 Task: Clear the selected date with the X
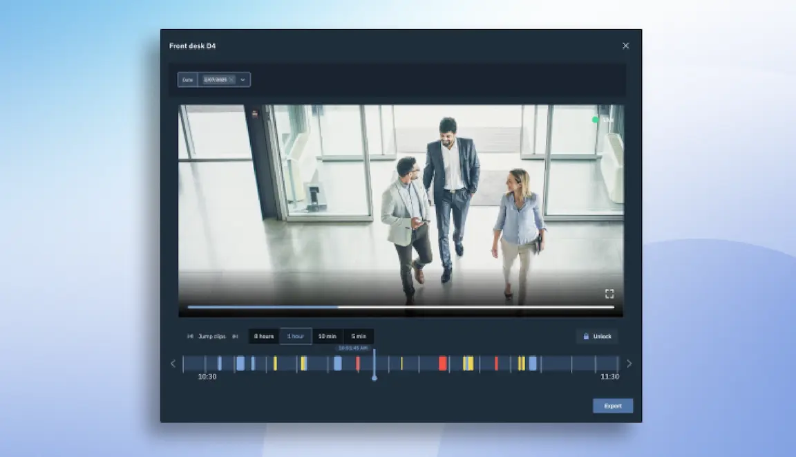click(x=231, y=80)
